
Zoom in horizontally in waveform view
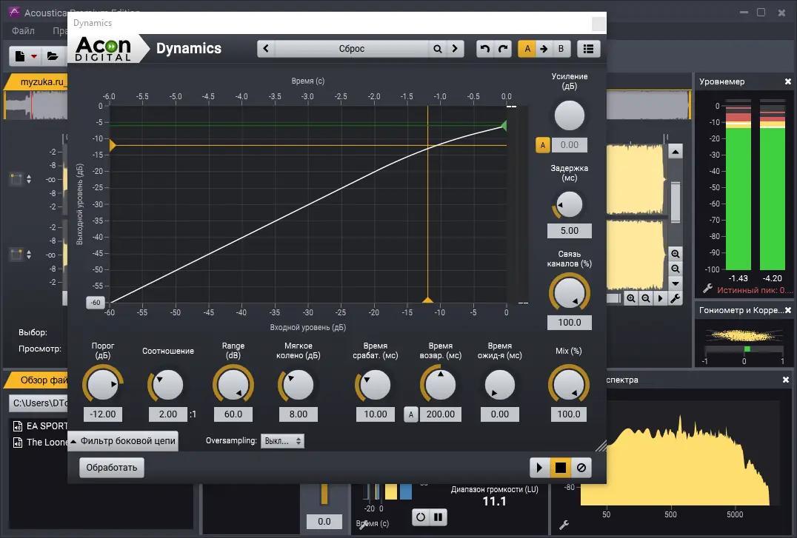pyautogui.click(x=631, y=299)
